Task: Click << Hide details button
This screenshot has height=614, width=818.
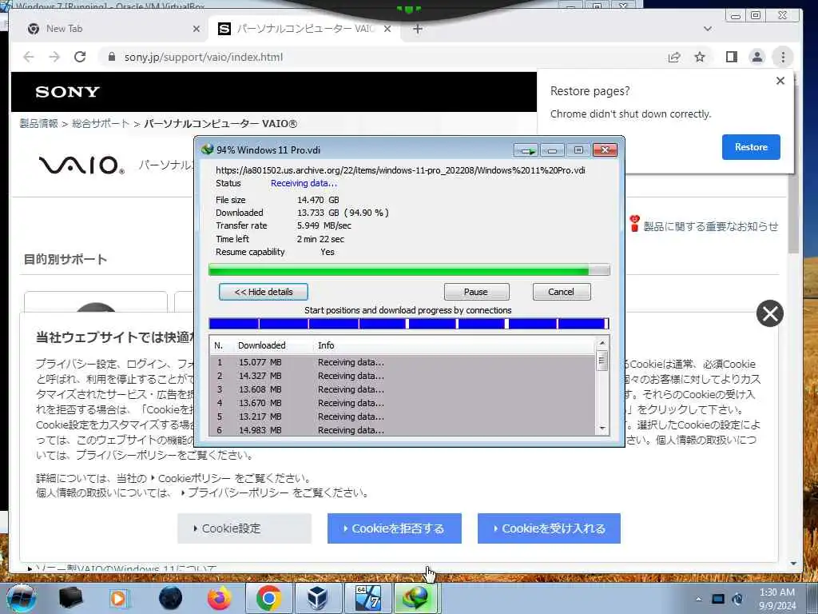Action: pos(264,292)
